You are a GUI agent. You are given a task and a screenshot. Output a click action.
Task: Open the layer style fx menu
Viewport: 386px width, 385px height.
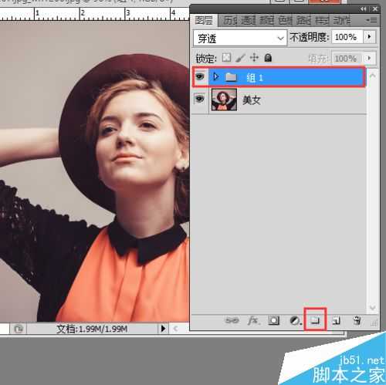coord(253,320)
